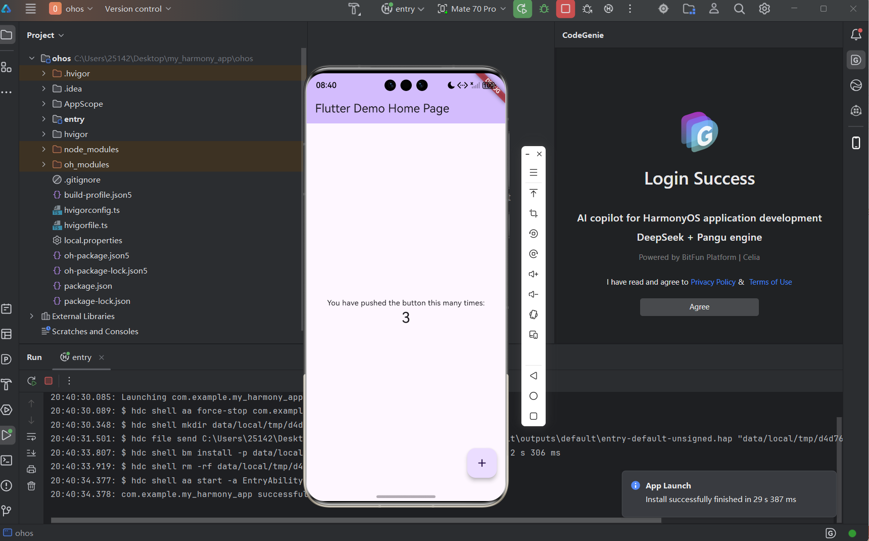This screenshot has width=869, height=541.
Task: Clear the run console with trash icon
Action: [x=31, y=486]
